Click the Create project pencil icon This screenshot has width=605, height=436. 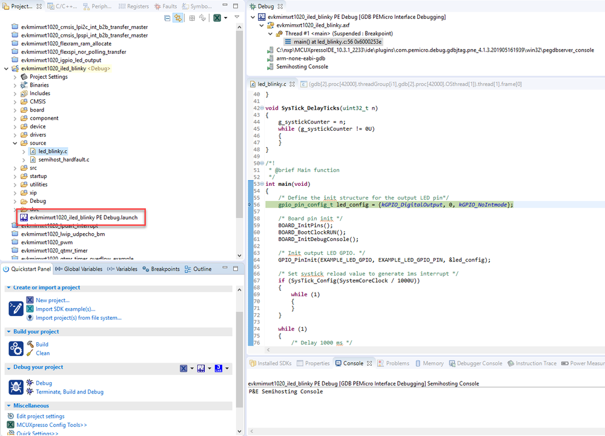[x=16, y=309]
